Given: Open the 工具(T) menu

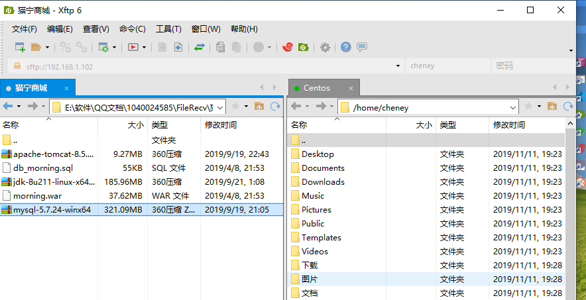Looking at the screenshot, I should click(168, 29).
